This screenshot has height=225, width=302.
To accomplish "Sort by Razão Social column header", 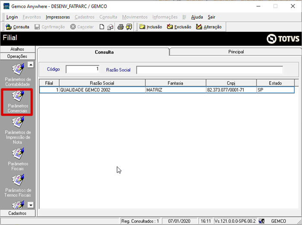I will (102, 83).
